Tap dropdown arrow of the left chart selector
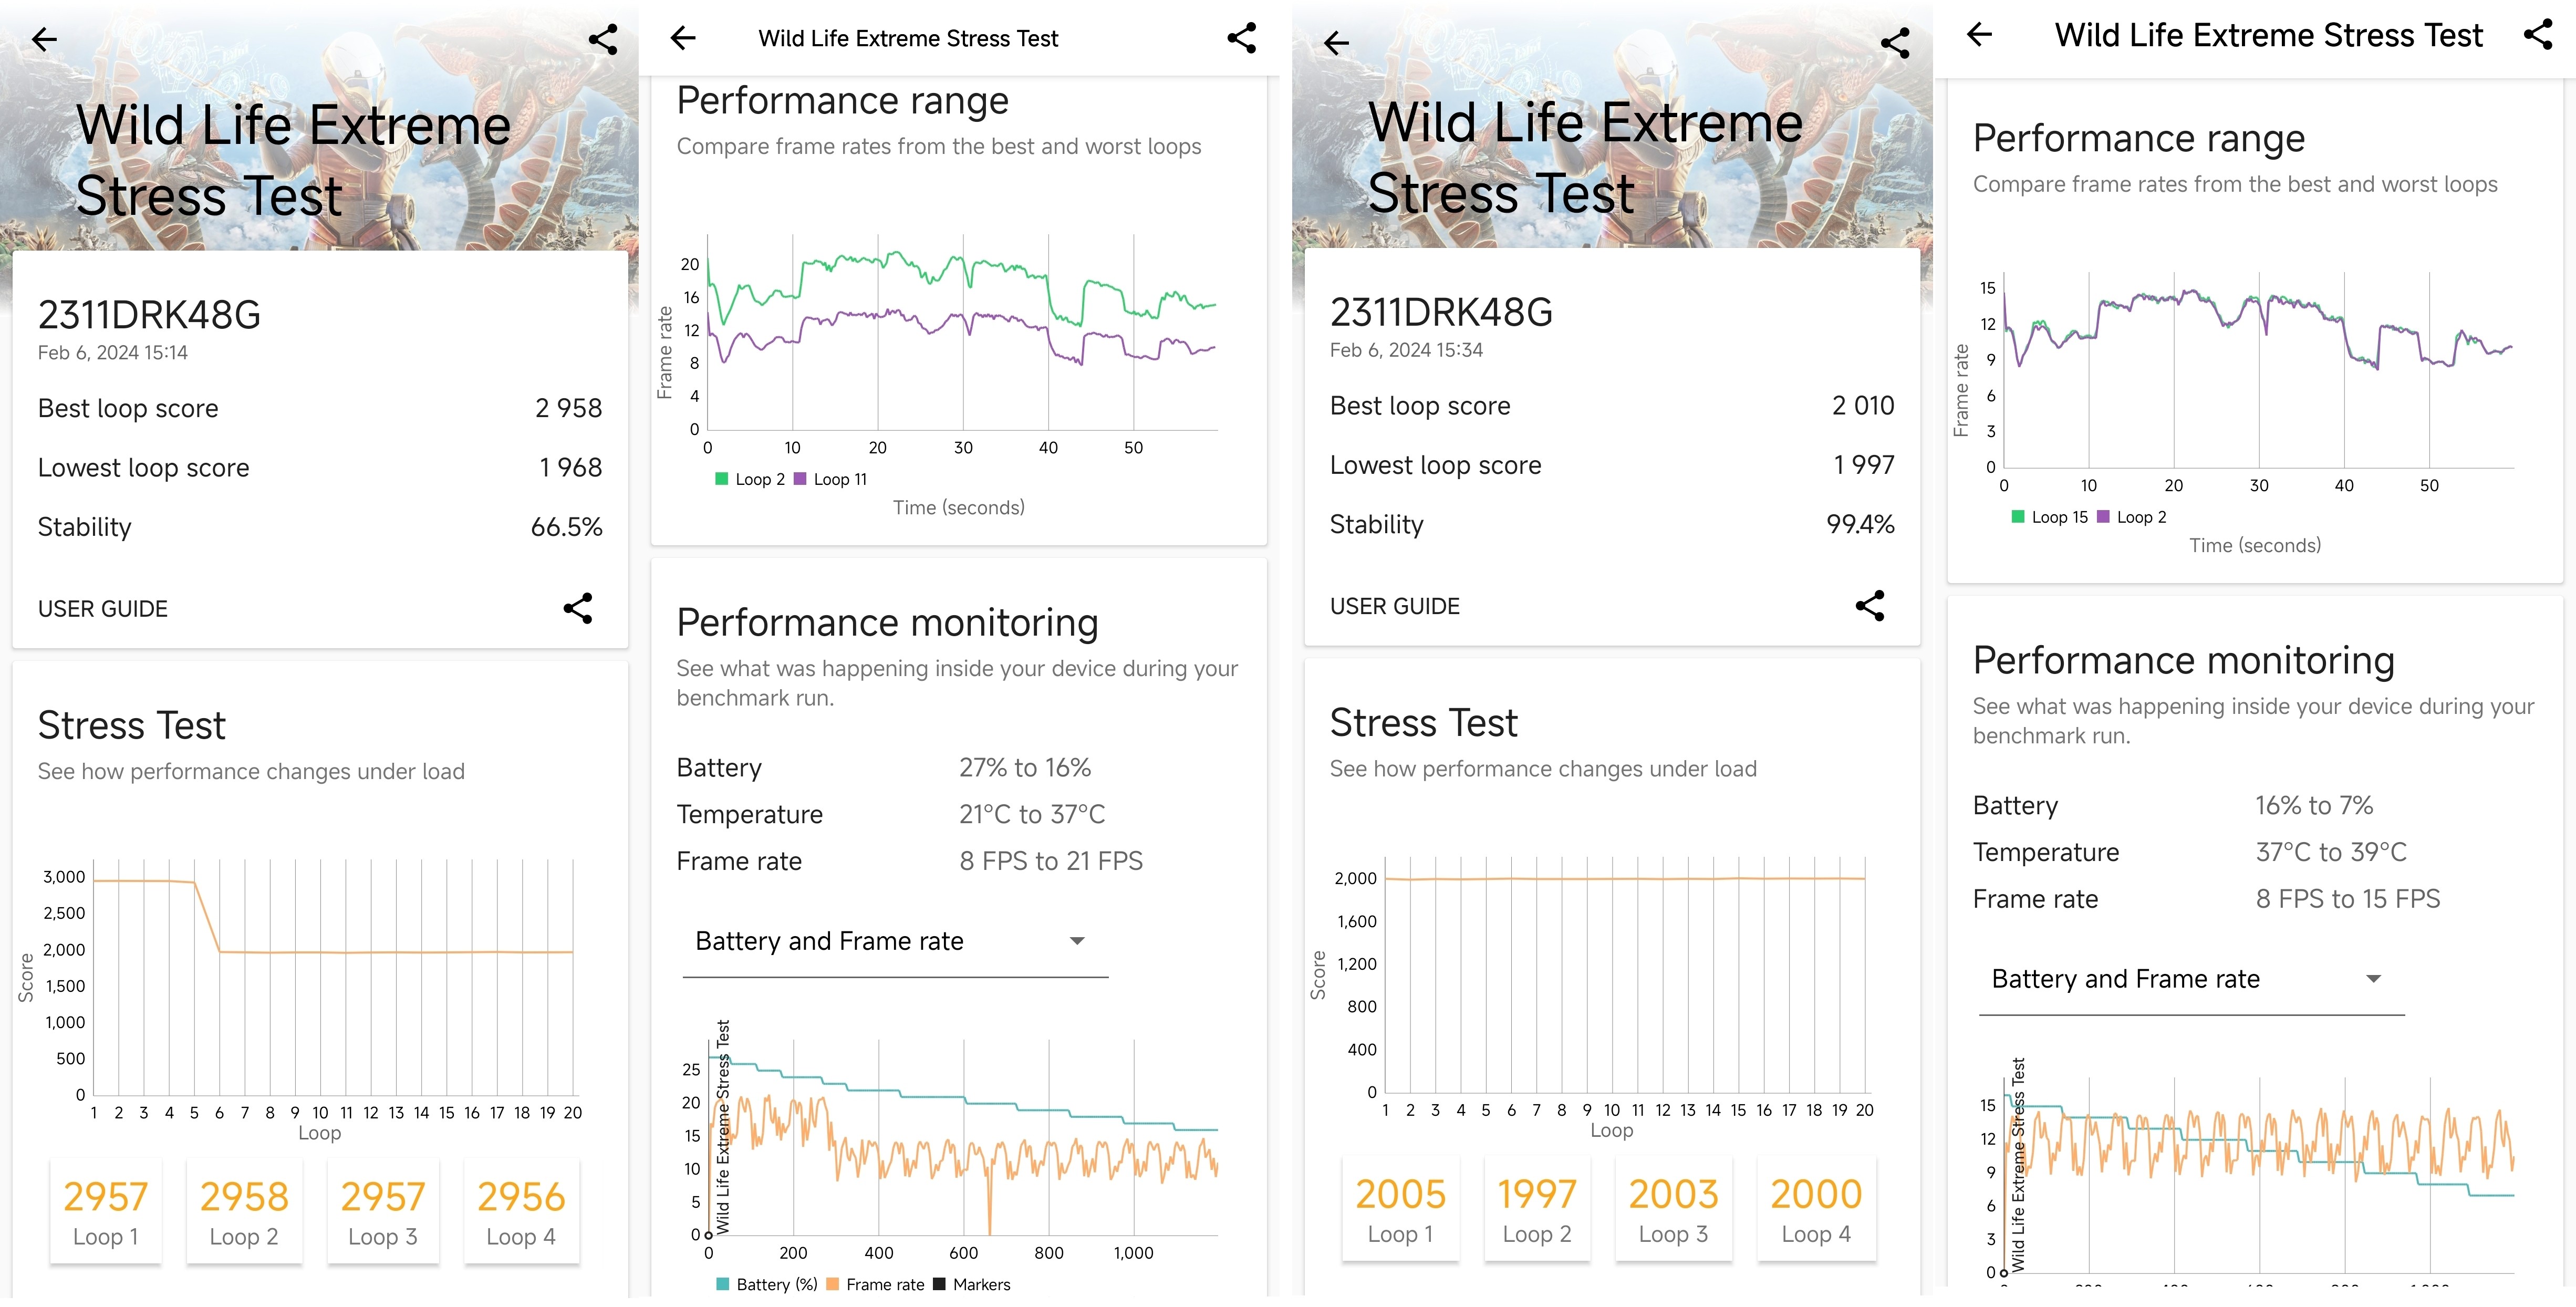Viewport: 2576px width, 1307px height. pos(1077,941)
